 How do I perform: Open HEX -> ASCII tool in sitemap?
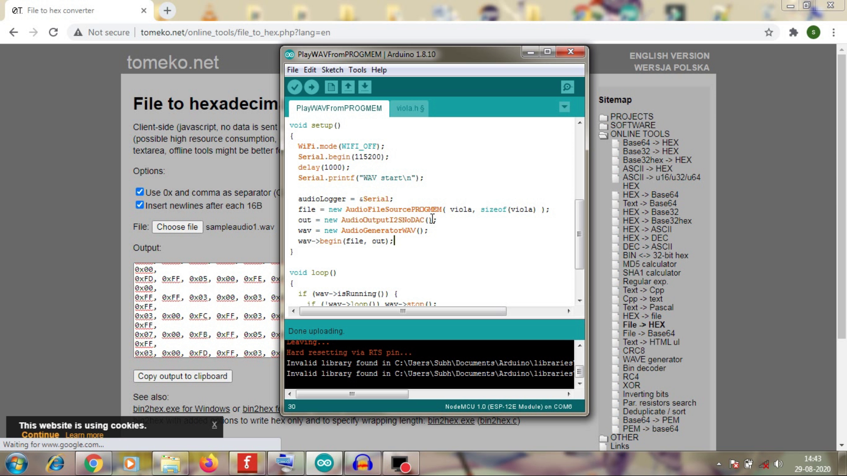click(x=647, y=229)
